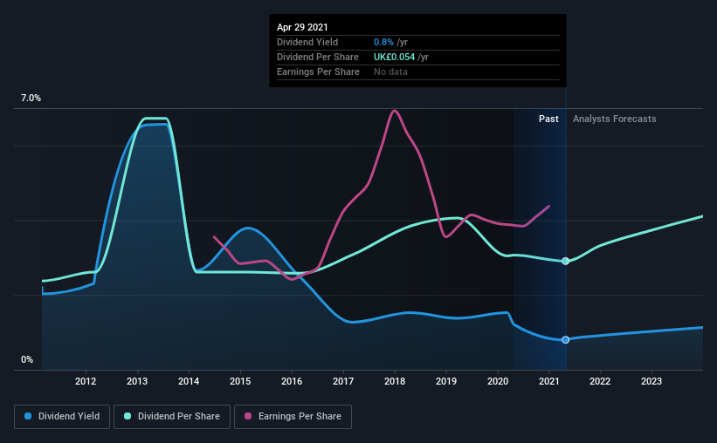Image resolution: width=717 pixels, height=443 pixels.
Task: Click the 2021 x-axis label
Action: coord(548,381)
